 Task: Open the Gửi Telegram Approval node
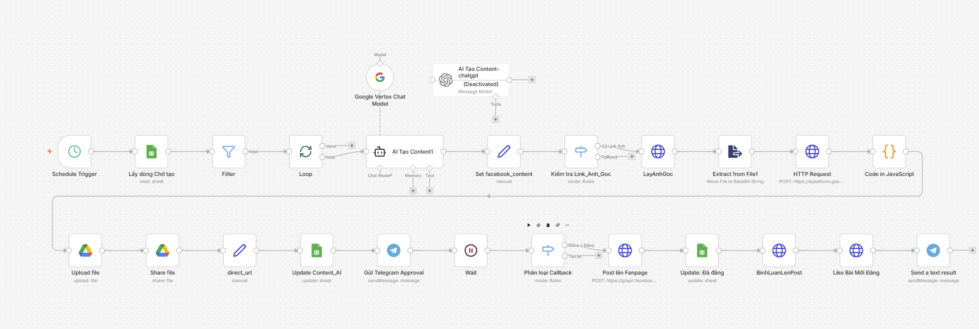point(394,251)
